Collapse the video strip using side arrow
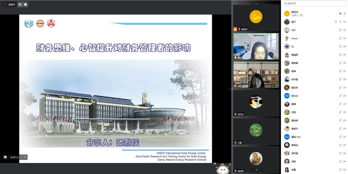Viewport: 348px width, 174px height. pos(230,89)
